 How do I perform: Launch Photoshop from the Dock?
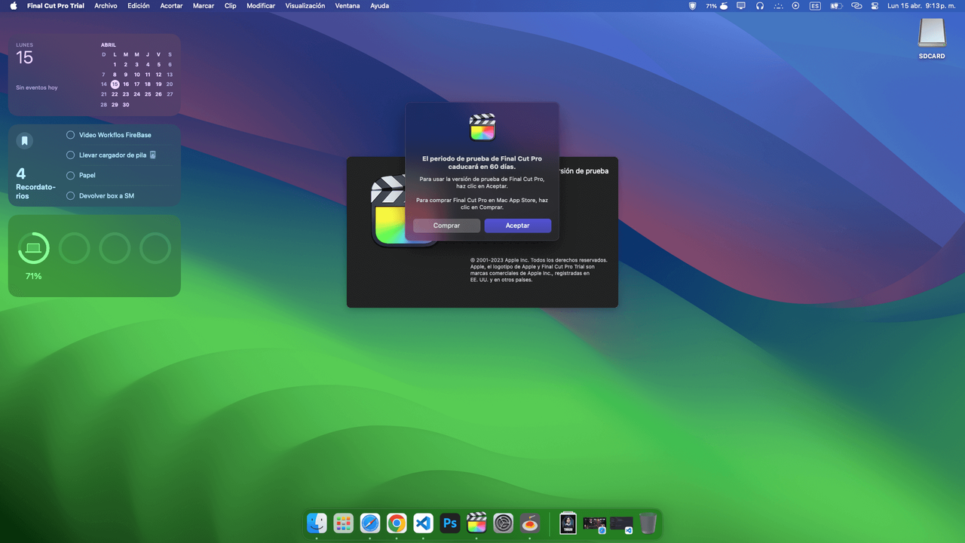click(x=449, y=523)
